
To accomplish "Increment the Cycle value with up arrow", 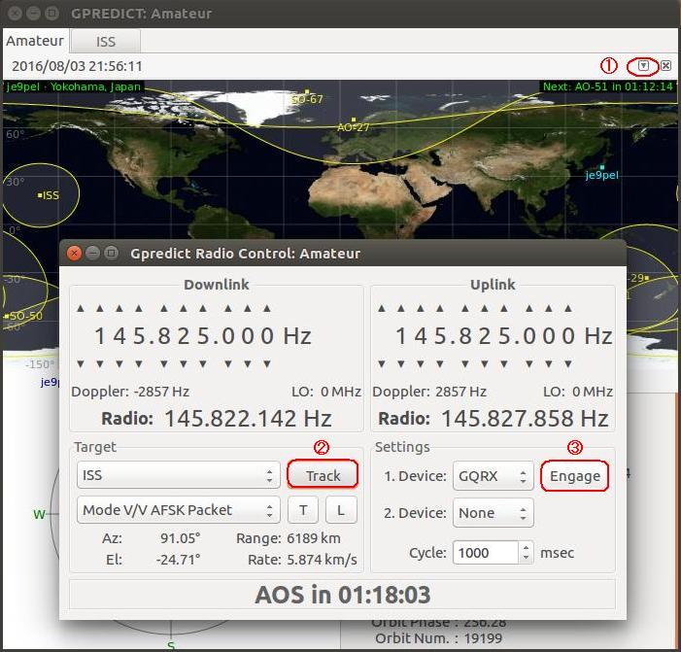I will tap(526, 548).
